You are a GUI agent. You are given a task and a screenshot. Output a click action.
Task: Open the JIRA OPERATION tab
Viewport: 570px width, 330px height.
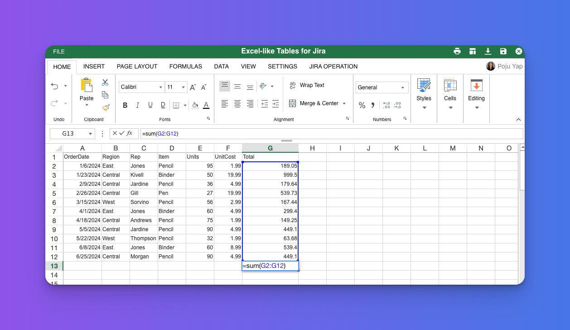click(x=333, y=66)
